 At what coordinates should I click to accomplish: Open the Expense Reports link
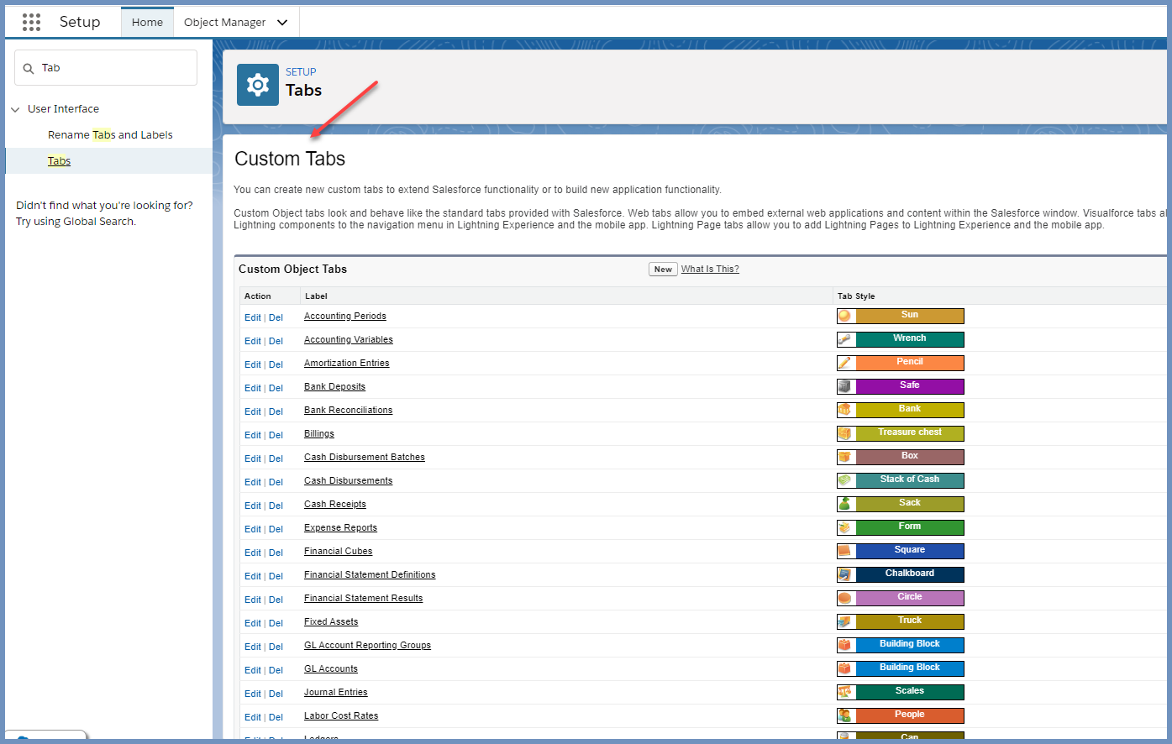click(340, 527)
